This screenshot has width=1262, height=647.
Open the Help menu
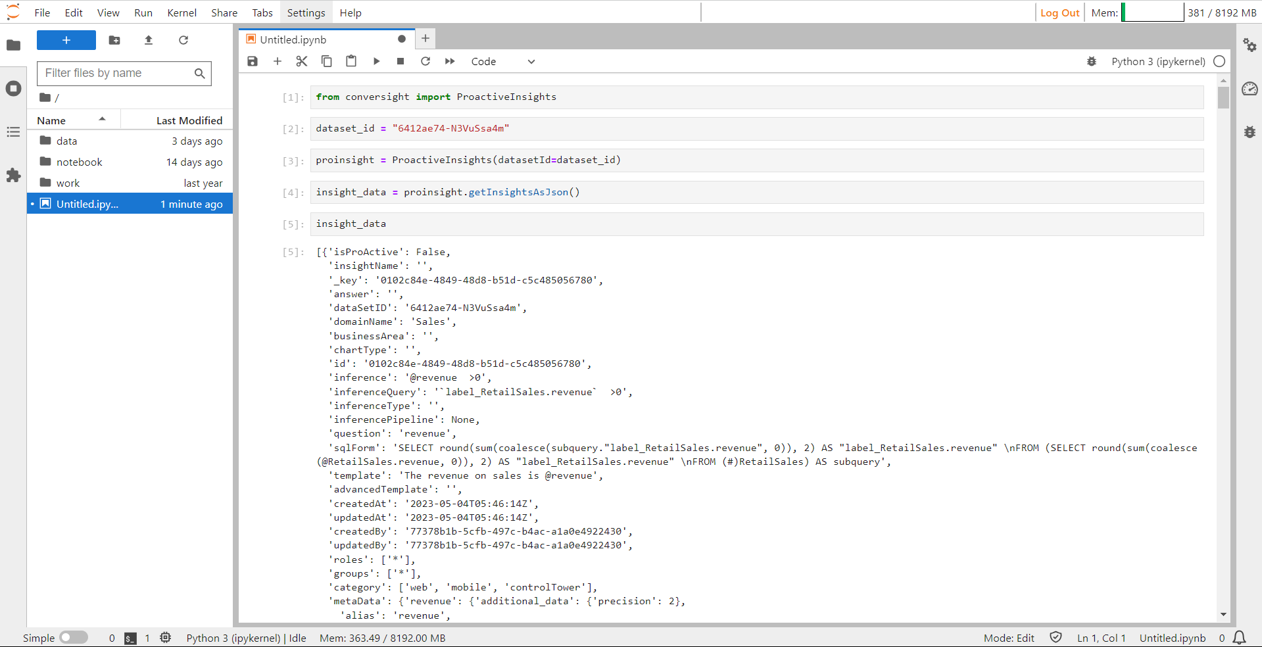tap(351, 12)
